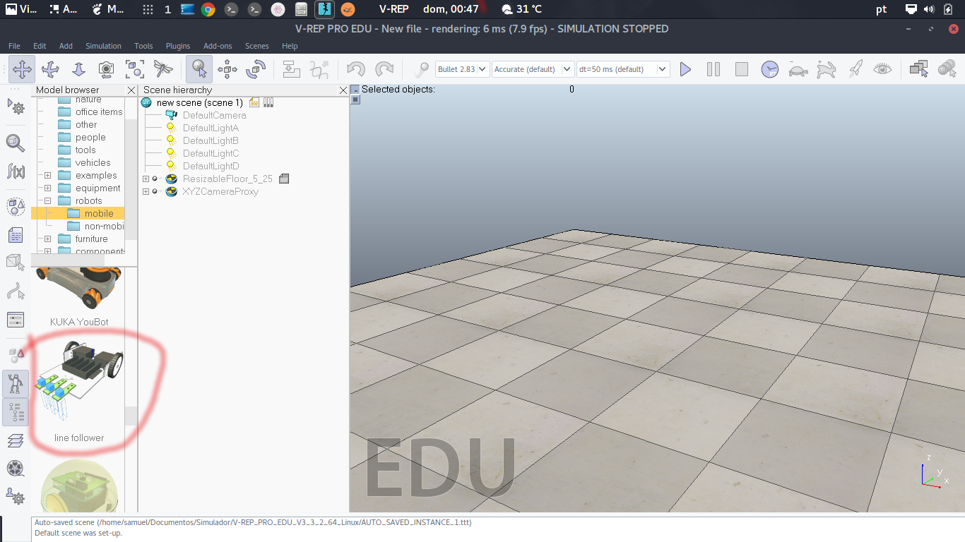Click the transfer DNA icon
This screenshot has width=965, height=542.
coord(319,69)
